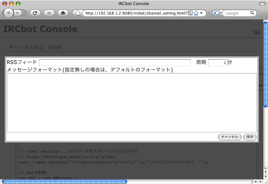Follow the Top link
The width and height of the screenshot is (268, 184).
click(257, 32)
